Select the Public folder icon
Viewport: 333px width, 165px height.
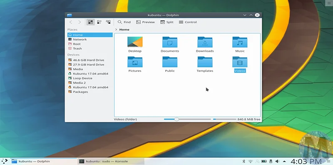pyautogui.click(x=170, y=62)
